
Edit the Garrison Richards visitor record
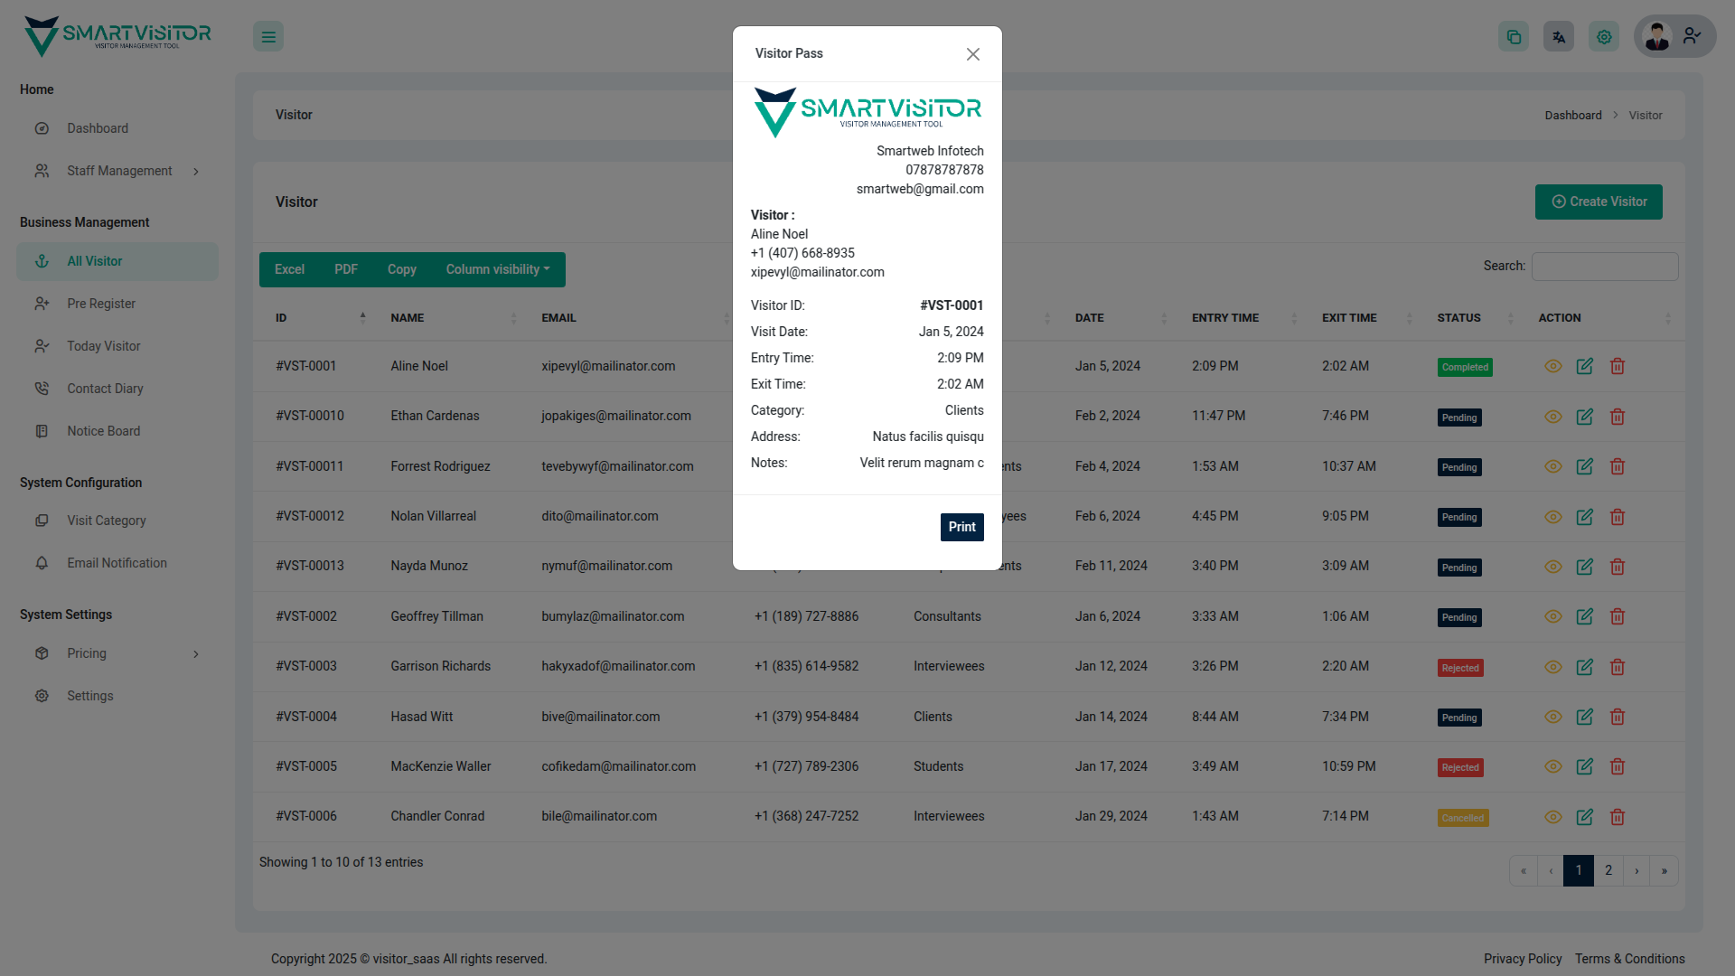point(1585,667)
